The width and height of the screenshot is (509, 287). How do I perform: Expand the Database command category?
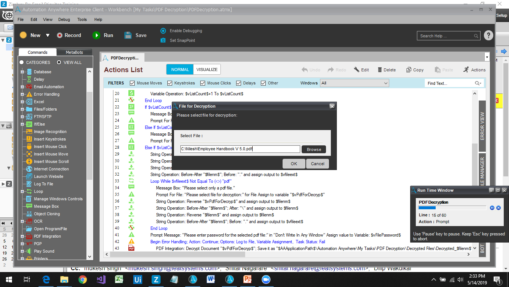pyautogui.click(x=22, y=72)
